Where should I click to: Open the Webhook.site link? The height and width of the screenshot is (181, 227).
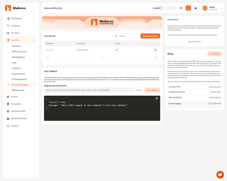tap(108, 80)
